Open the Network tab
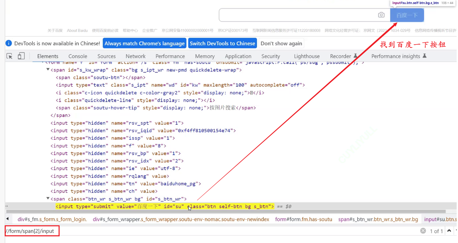The width and height of the screenshot is (458, 243). 136,56
